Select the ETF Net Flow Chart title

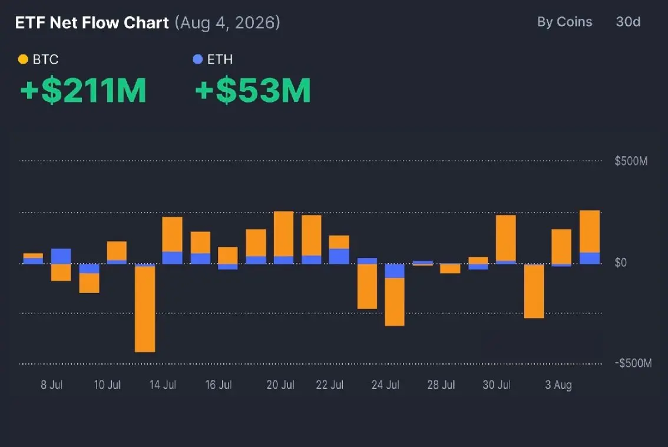click(92, 22)
